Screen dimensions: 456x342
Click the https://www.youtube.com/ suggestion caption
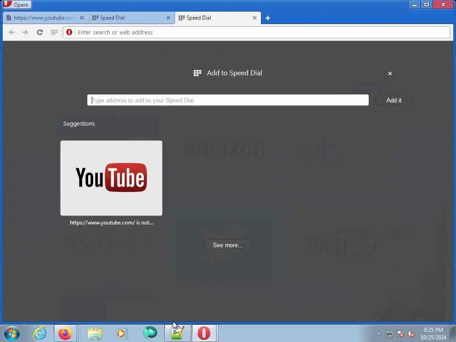pyautogui.click(x=111, y=223)
